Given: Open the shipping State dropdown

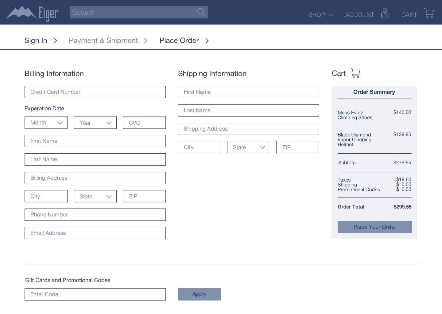Looking at the screenshot, I should [x=249, y=147].
